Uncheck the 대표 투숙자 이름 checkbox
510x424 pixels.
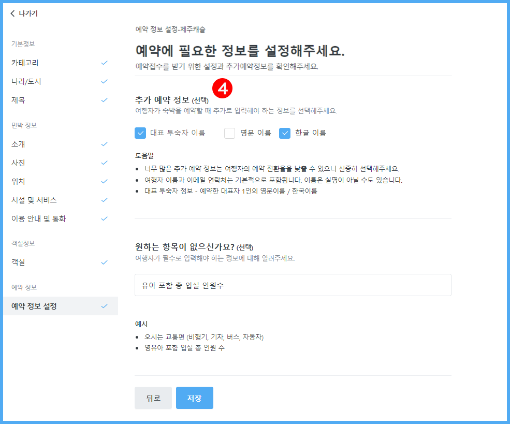140,133
